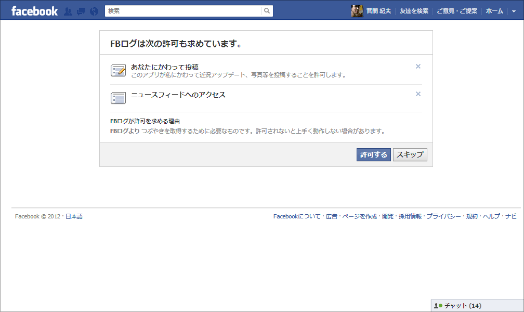The height and width of the screenshot is (312, 524).
Task: Click the ニュースフィードへのアクセス permission title
Action: [178, 95]
